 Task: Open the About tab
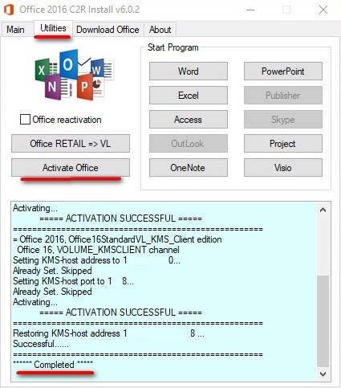pos(160,30)
